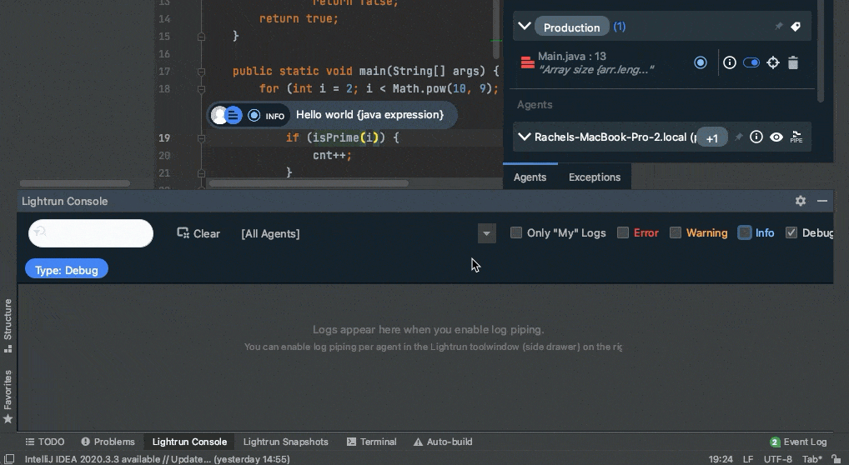The width and height of the screenshot is (849, 465).
Task: Click the PIPE icon for Rachels-MacBook-Pro agent
Action: [x=796, y=137]
